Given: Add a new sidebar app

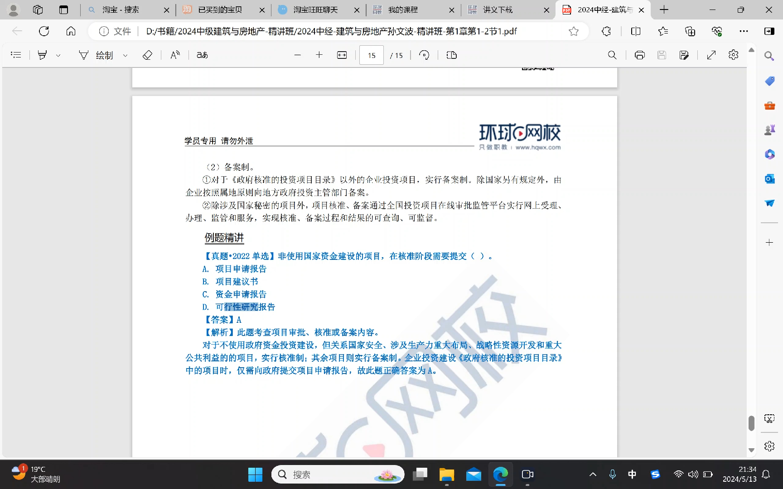Looking at the screenshot, I should [x=769, y=243].
